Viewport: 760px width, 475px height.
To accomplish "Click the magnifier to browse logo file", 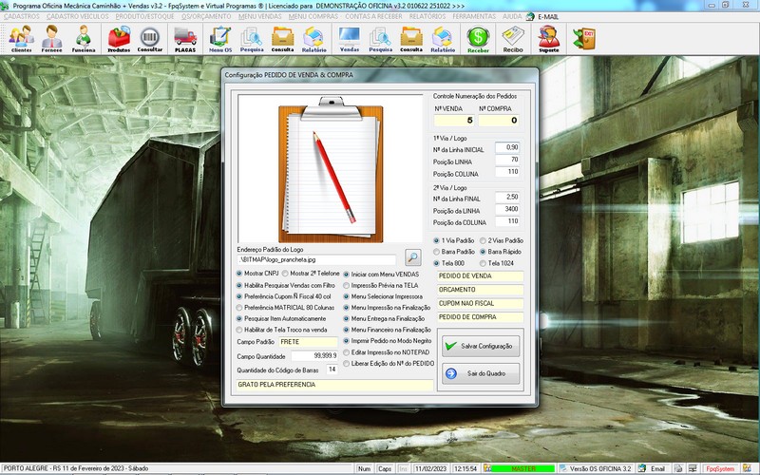I will point(412,256).
